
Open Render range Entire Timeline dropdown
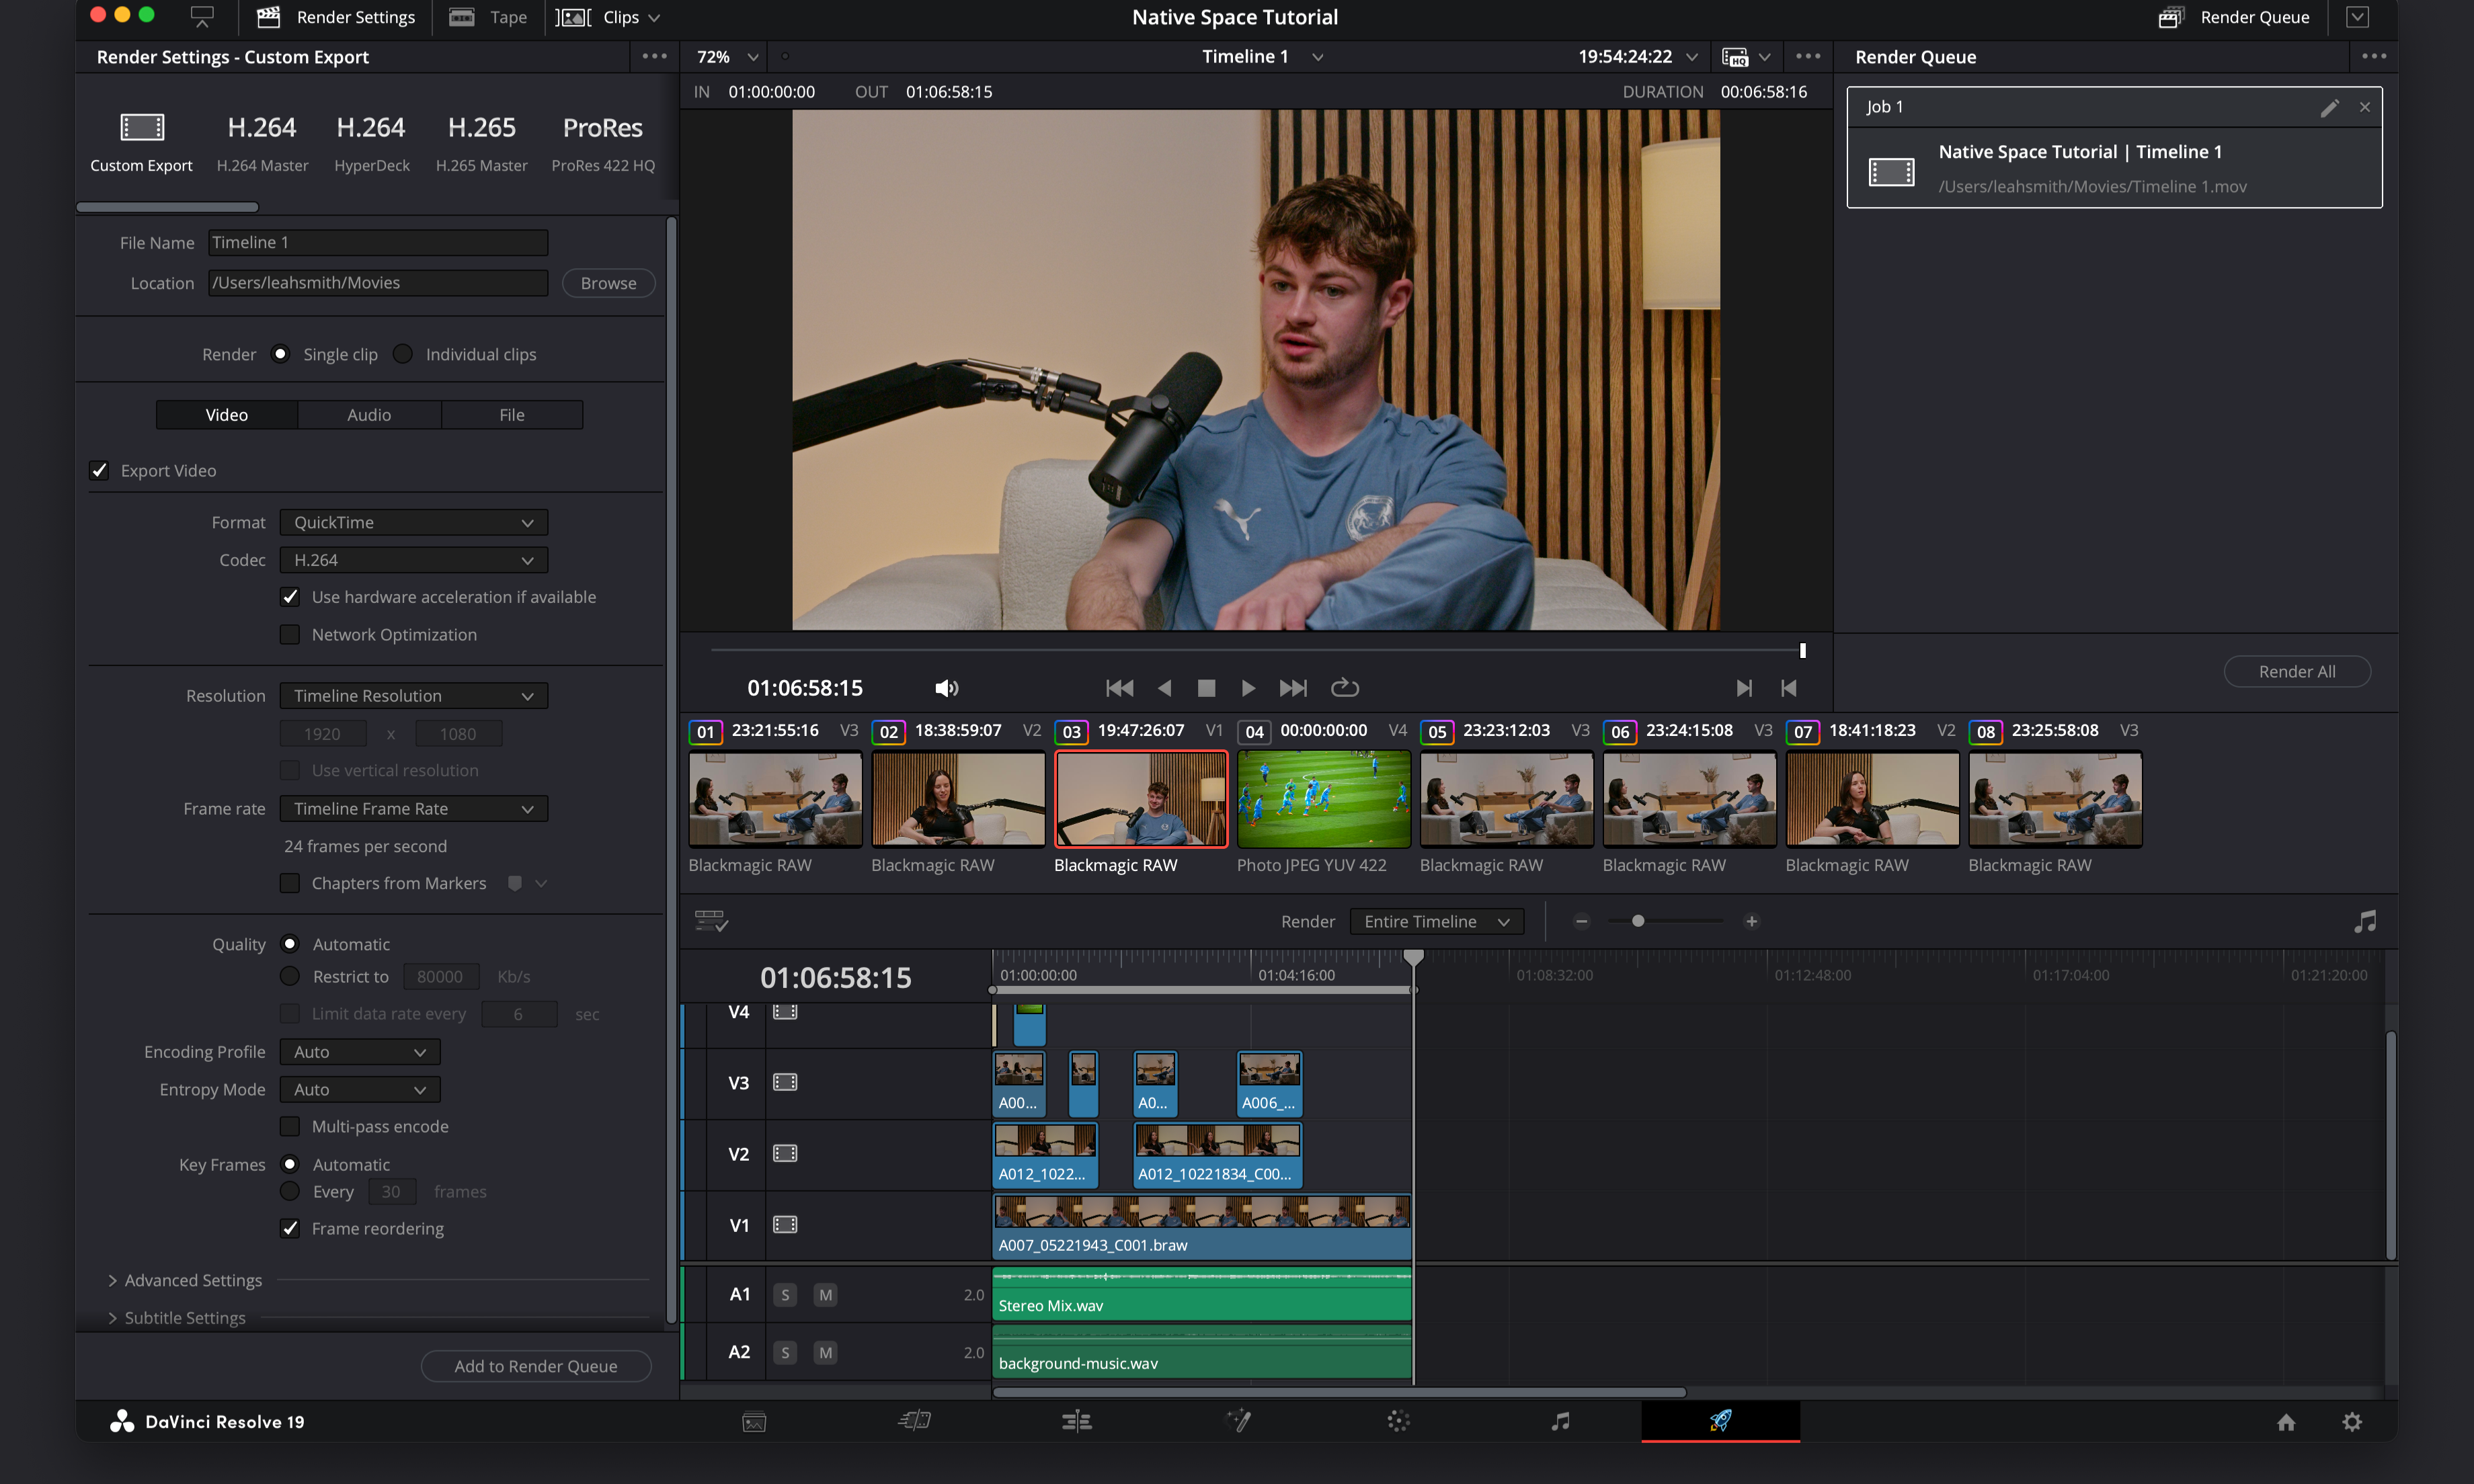pos(1437,921)
